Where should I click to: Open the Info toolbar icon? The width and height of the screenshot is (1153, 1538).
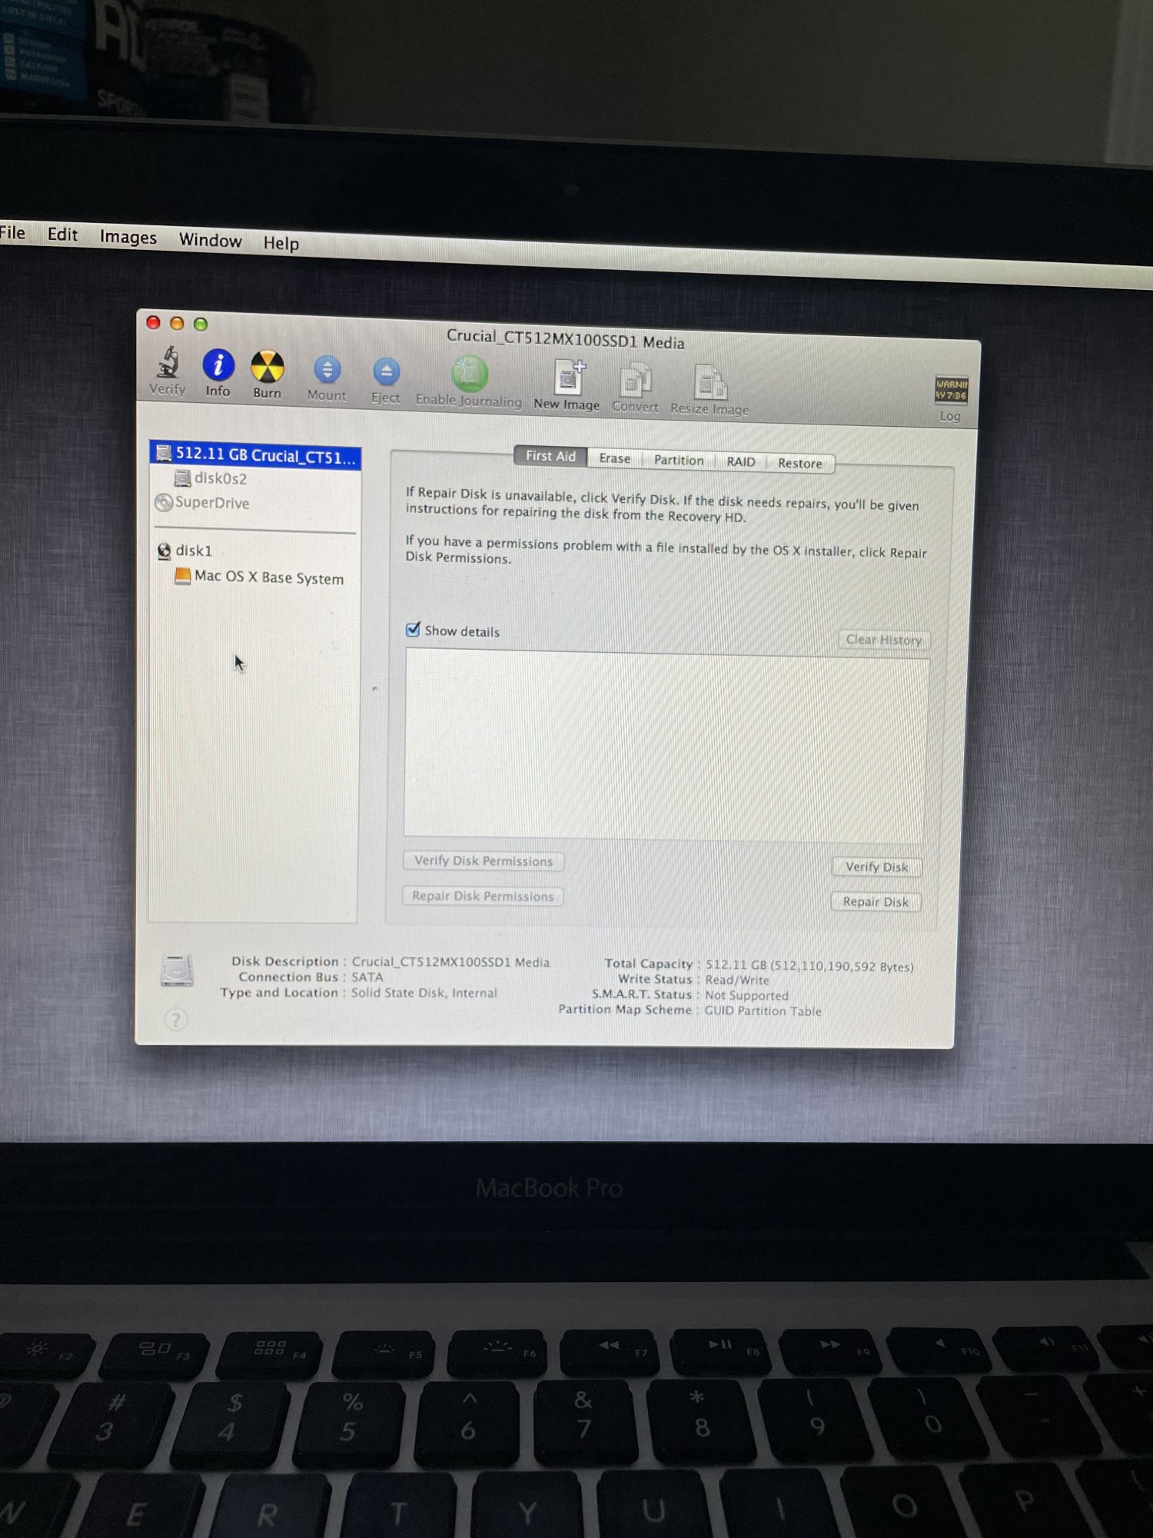coord(218,365)
